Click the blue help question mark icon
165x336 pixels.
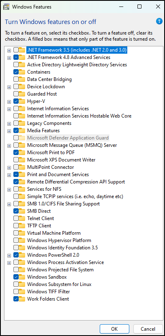pos(159,21)
